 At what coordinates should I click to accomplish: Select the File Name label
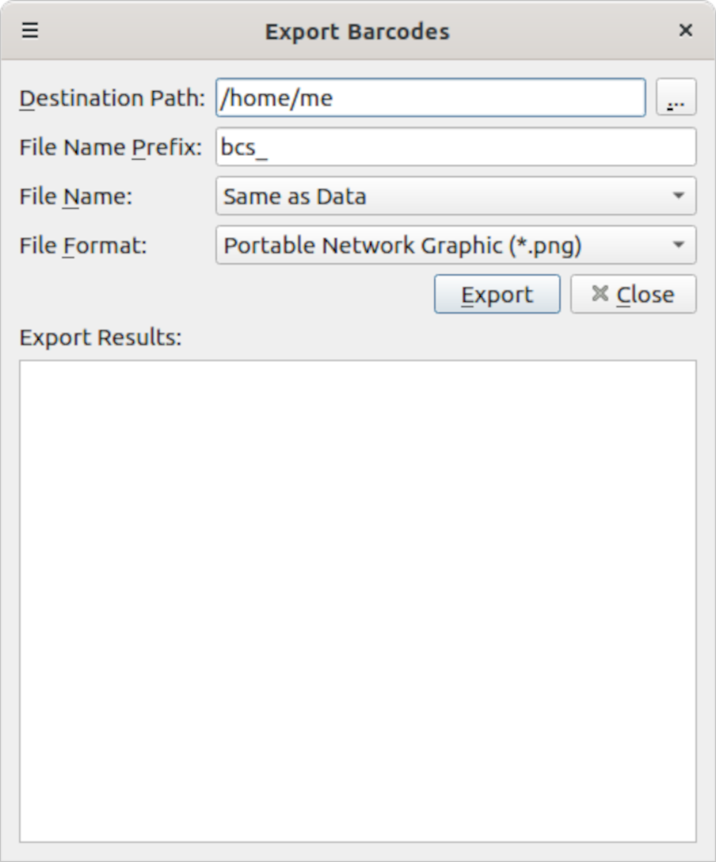point(76,196)
